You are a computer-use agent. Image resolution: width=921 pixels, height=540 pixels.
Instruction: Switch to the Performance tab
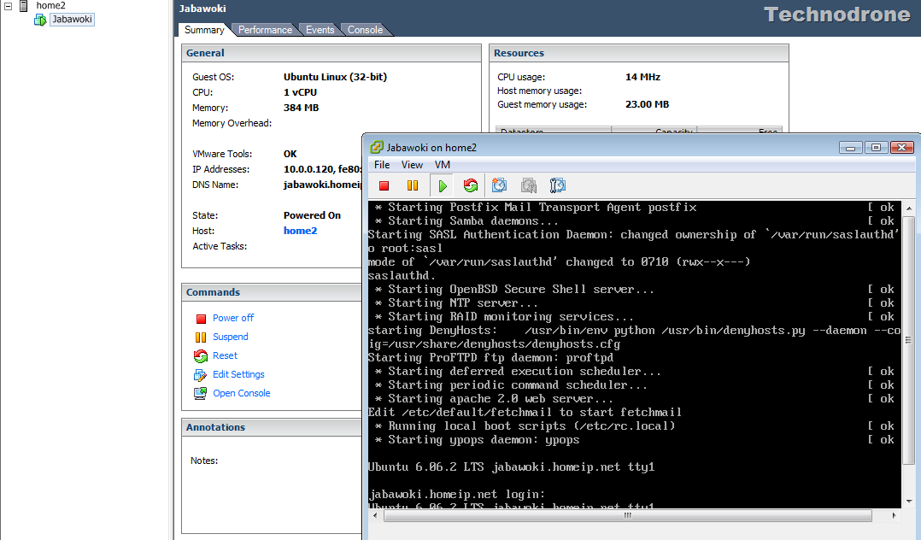tap(265, 30)
